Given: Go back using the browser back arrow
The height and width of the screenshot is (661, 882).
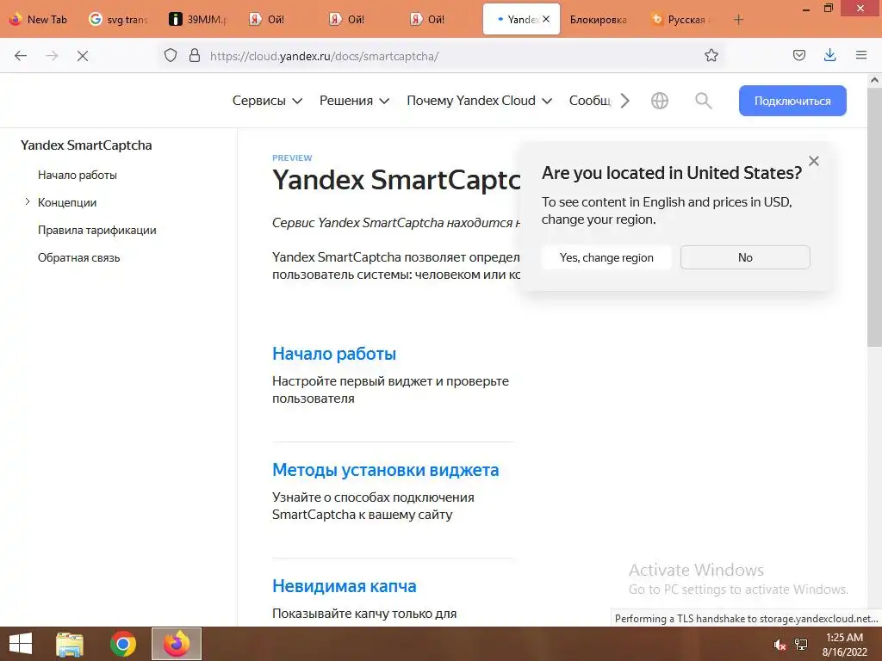Looking at the screenshot, I should pos(21,56).
